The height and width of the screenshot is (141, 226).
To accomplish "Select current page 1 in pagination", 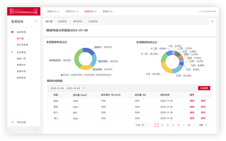I will 157,125.
